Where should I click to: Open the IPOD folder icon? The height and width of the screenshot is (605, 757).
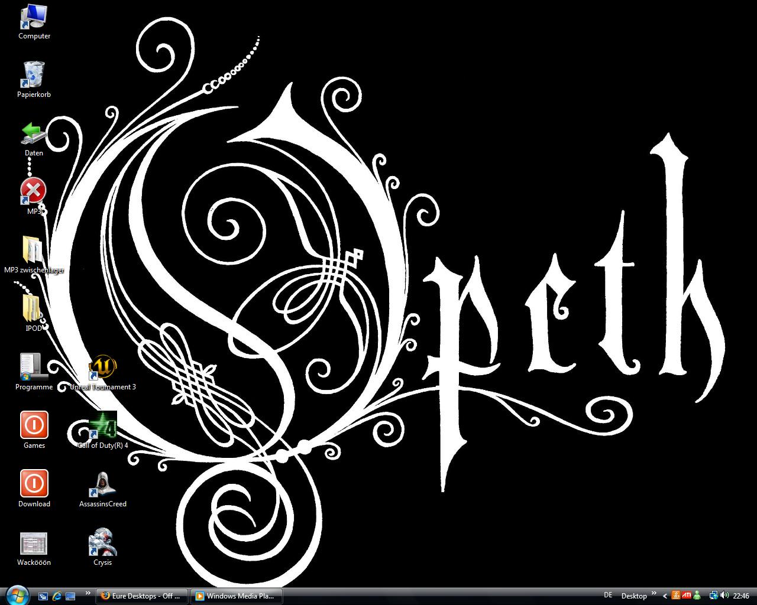tap(34, 313)
